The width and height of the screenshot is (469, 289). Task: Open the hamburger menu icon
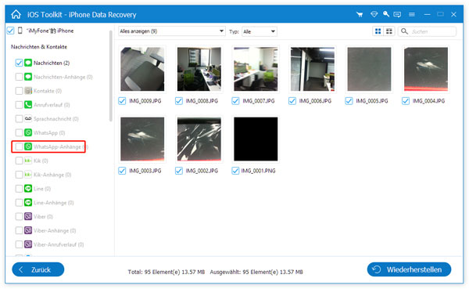coord(412,14)
